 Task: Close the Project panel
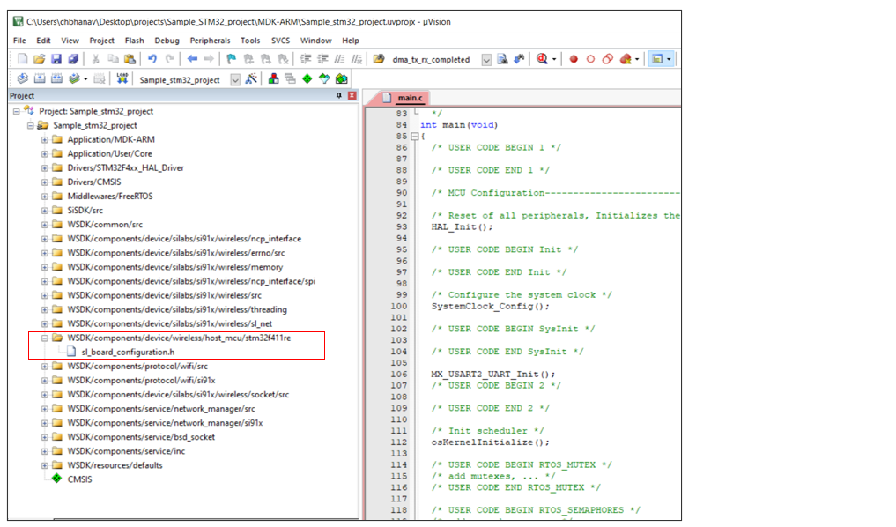pos(352,96)
